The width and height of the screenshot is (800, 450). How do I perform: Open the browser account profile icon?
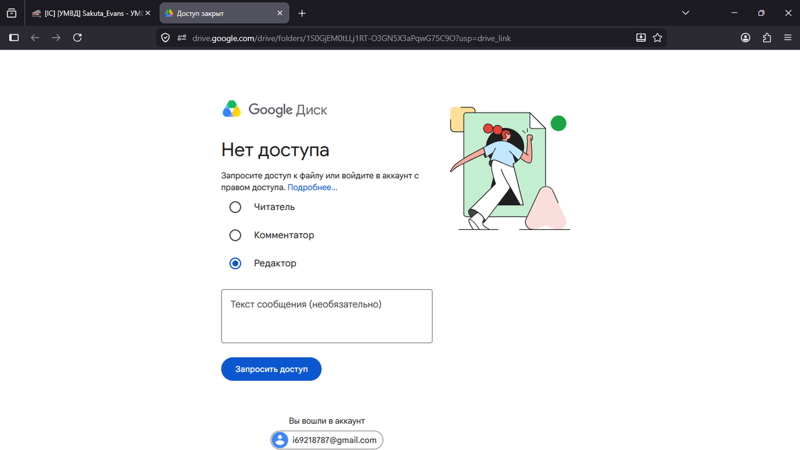click(746, 37)
